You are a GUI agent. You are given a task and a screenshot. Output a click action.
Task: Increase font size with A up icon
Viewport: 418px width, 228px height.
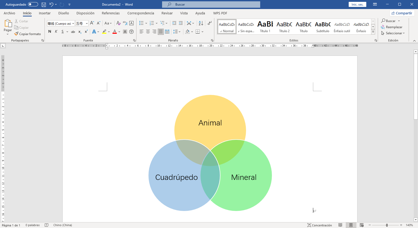pyautogui.click(x=92, y=23)
